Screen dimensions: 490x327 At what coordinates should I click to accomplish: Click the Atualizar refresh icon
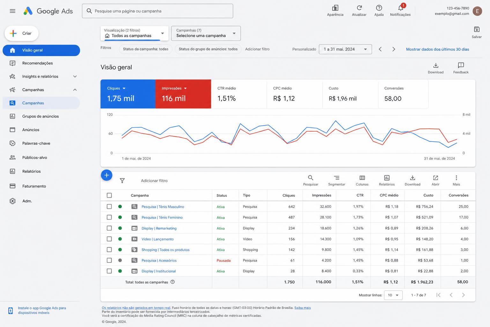click(359, 8)
